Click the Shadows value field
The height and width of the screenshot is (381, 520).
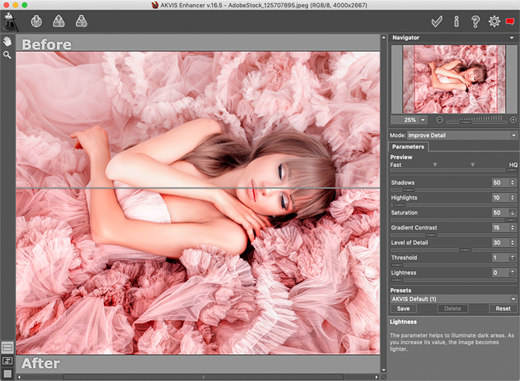(500, 183)
